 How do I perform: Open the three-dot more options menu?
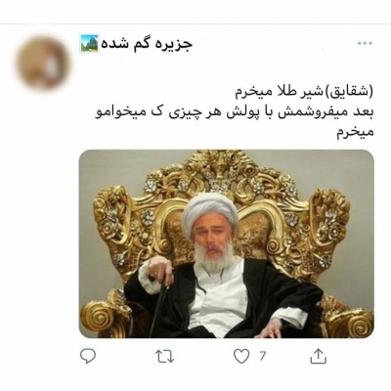tap(365, 43)
